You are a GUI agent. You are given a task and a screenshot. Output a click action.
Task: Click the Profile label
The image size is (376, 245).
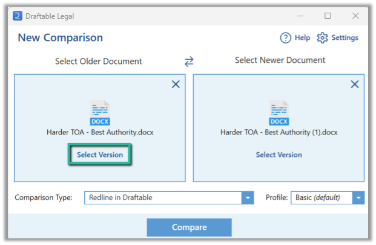tap(277, 197)
